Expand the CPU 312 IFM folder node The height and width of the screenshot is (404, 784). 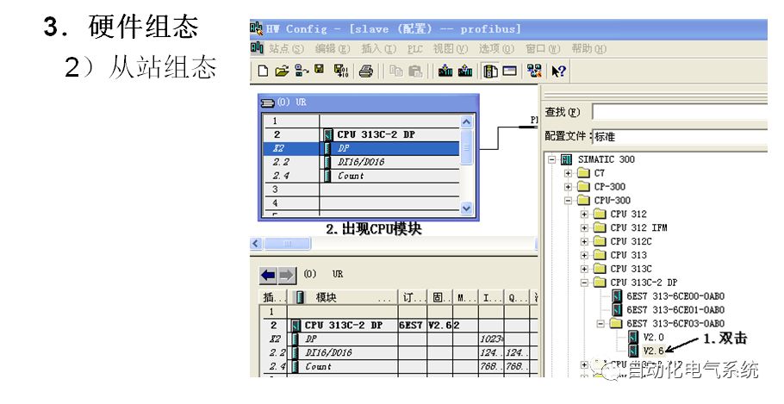pyautogui.click(x=584, y=227)
